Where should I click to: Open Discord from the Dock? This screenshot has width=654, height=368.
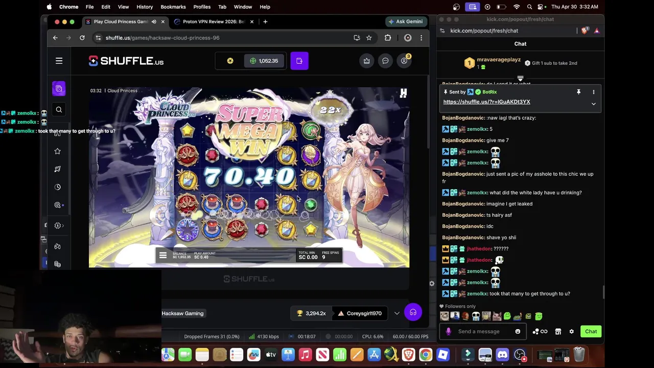pos(502,355)
